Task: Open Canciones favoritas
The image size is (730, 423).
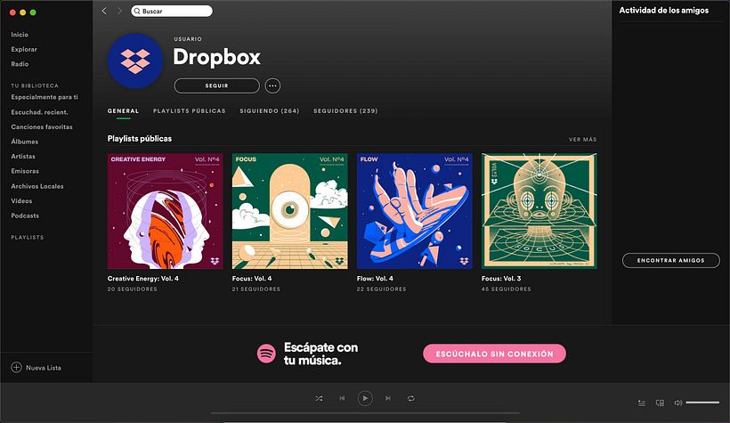Action: pos(42,126)
